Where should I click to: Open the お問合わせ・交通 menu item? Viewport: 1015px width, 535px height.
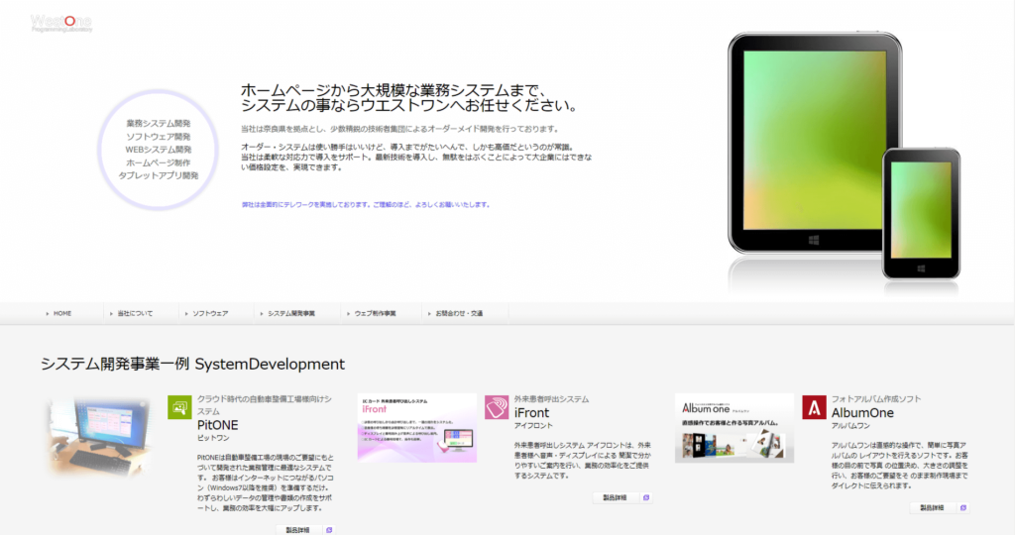point(459,313)
